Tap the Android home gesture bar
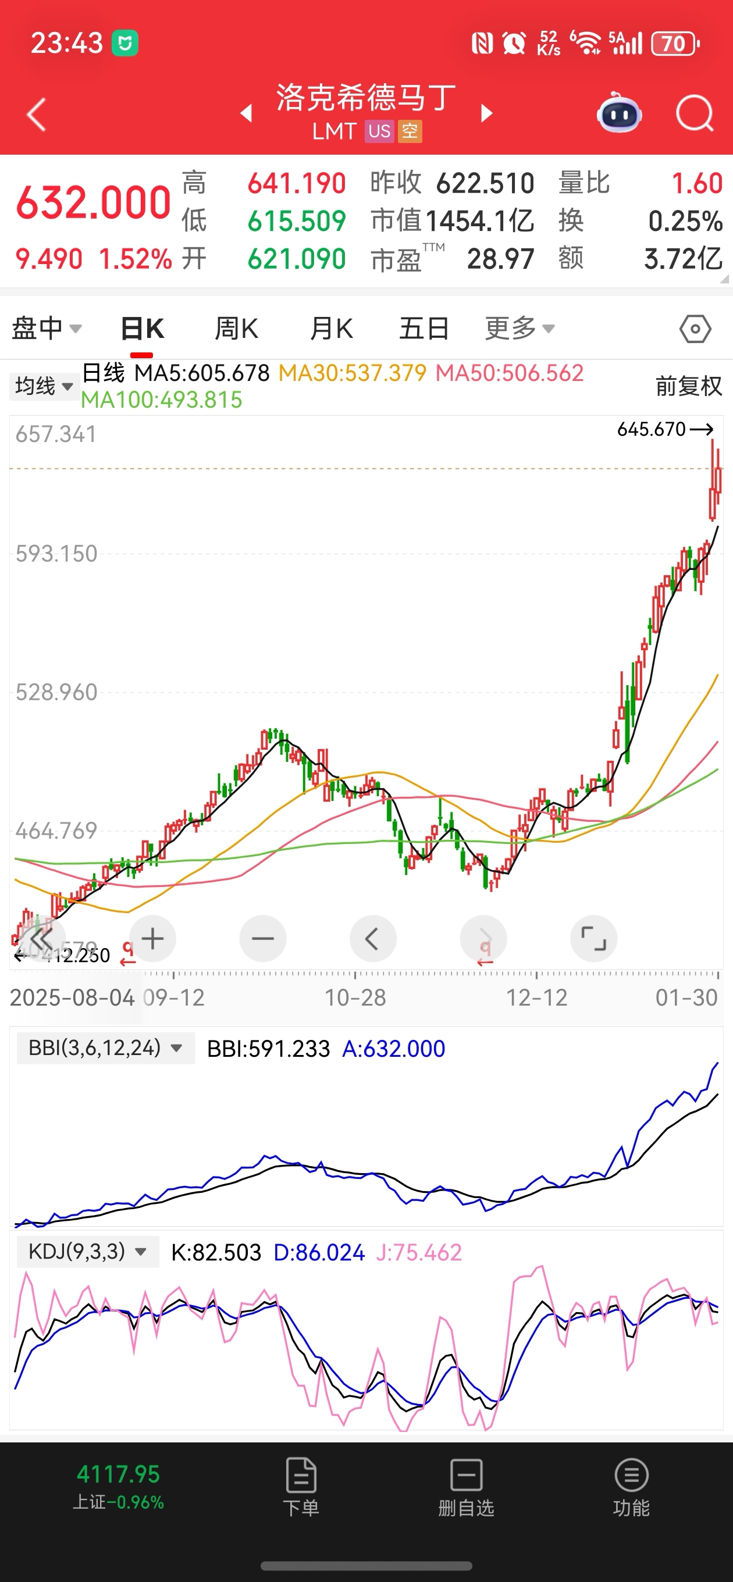 coord(366,1566)
